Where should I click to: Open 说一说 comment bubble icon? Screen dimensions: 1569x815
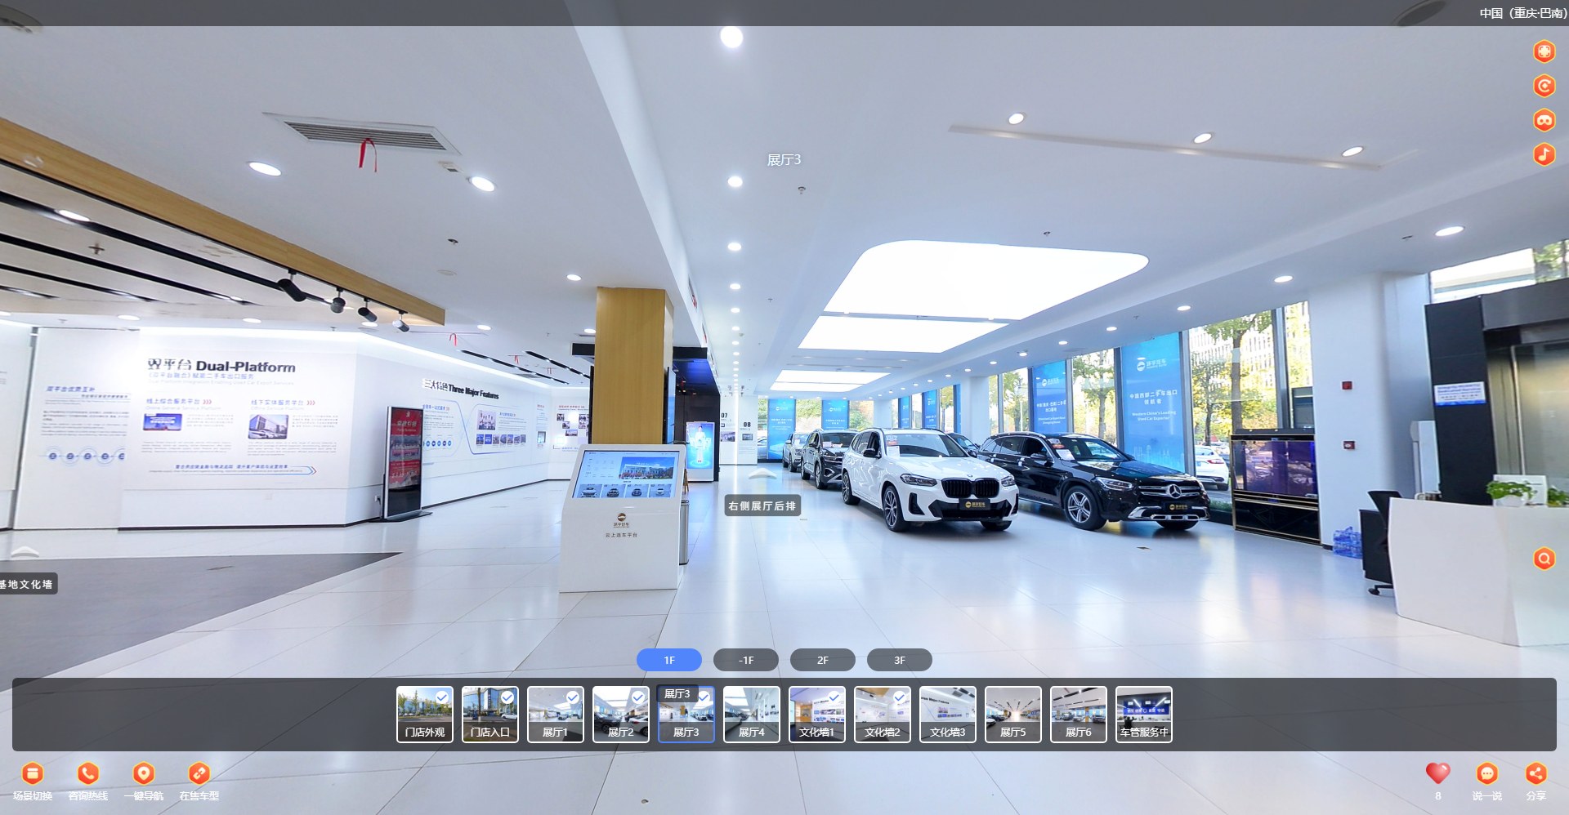click(x=1486, y=773)
